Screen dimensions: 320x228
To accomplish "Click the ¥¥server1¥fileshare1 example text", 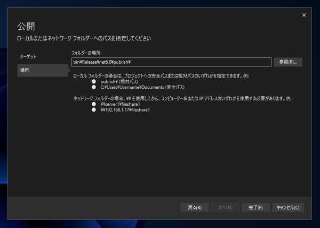I will tap(120, 104).
